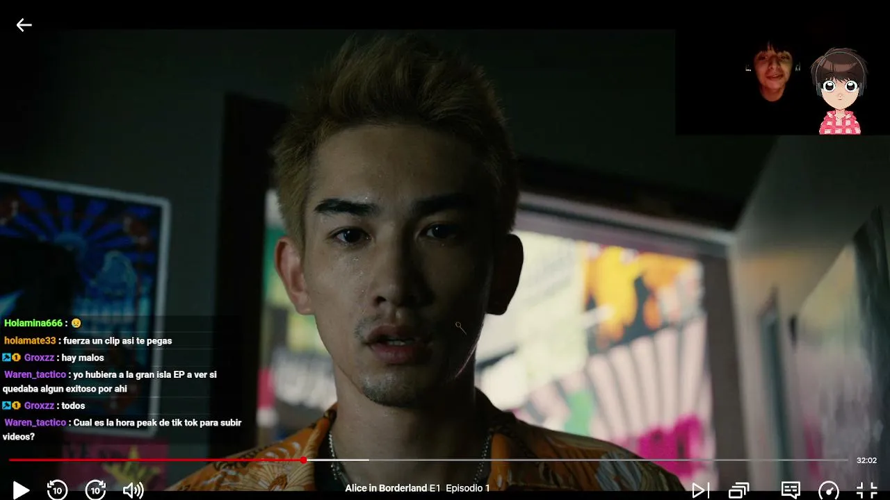
Task: Select username holamate33 in chat
Action: tap(30, 340)
